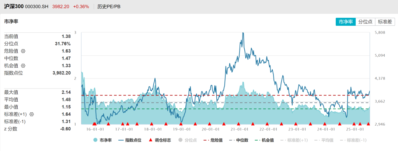
Task: Toggle 市净率 series circle in legend
Action: [102, 140]
